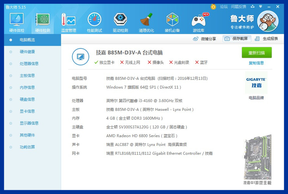Click 生成报表 generate report button

(266, 39)
